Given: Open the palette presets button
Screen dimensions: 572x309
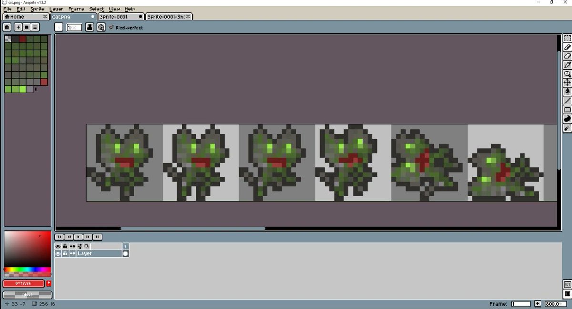Looking at the screenshot, I should pyautogui.click(x=27, y=27).
